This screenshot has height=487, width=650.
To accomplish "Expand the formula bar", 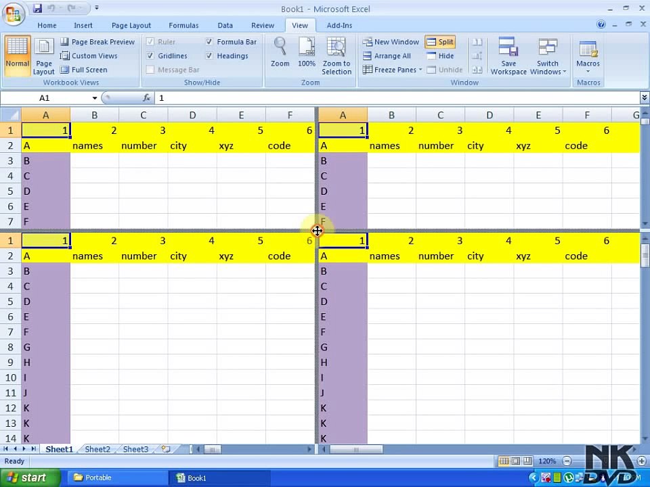I will click(x=644, y=97).
